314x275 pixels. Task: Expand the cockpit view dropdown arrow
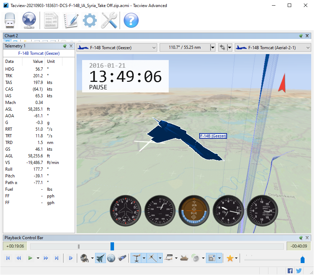pyautogui.click(x=92, y=258)
